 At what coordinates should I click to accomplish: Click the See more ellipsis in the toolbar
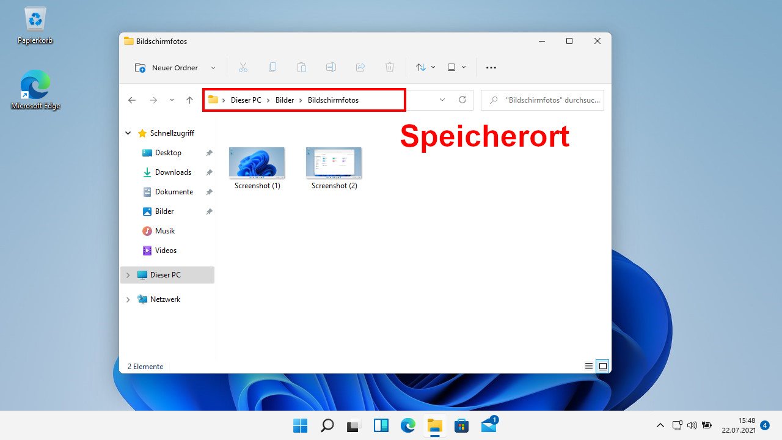point(491,67)
